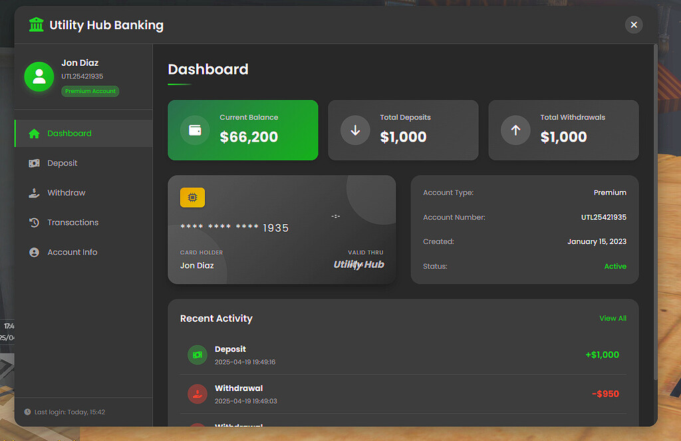Click the VALID THRU label on card
681x441 pixels.
pyautogui.click(x=365, y=253)
